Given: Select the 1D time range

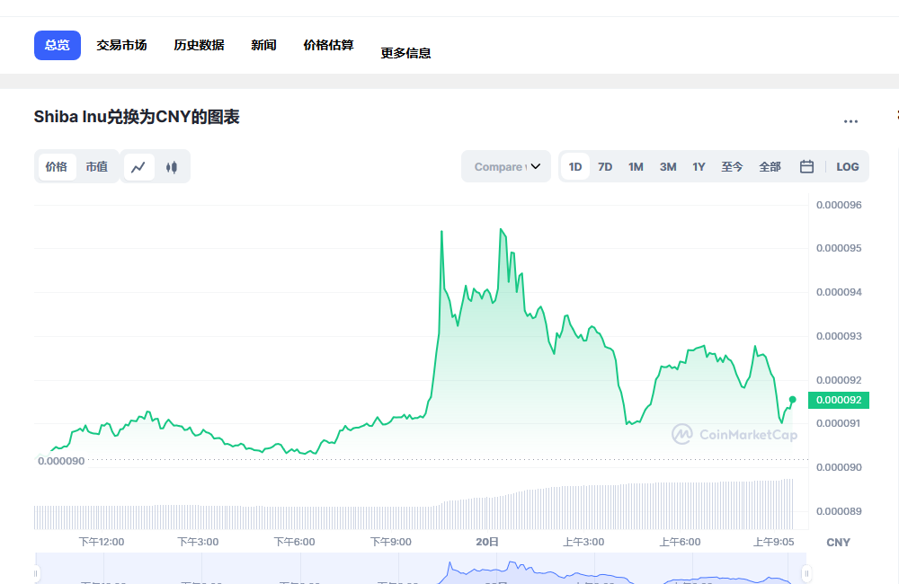Looking at the screenshot, I should (575, 167).
